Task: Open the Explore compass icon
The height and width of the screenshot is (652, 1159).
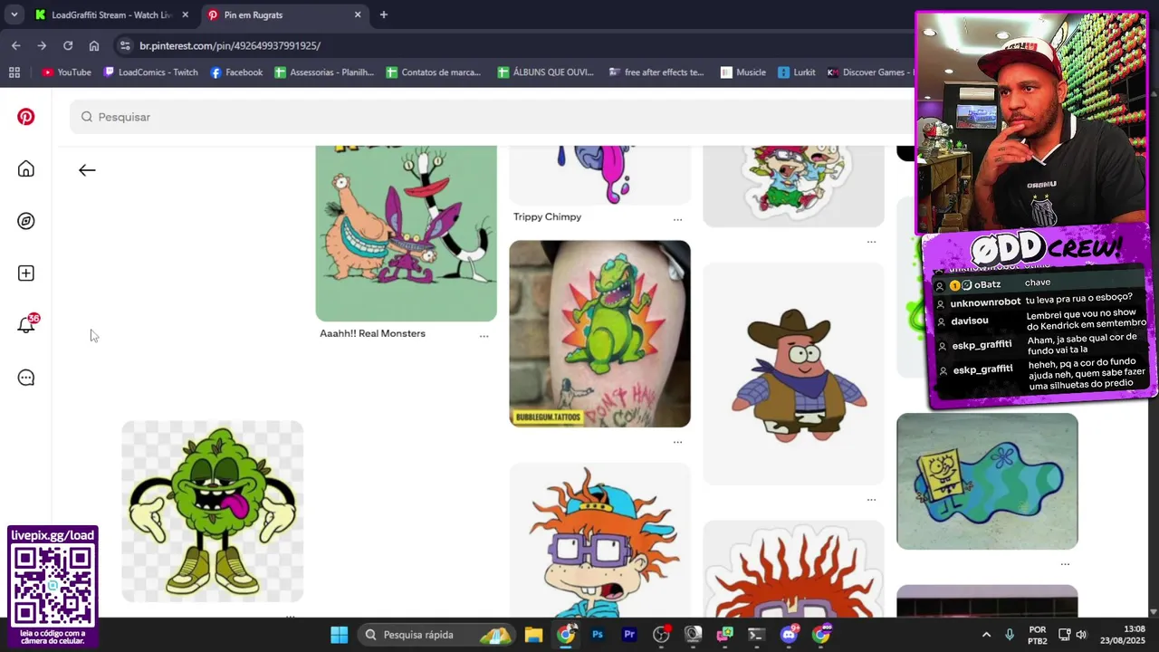Action: 26,221
